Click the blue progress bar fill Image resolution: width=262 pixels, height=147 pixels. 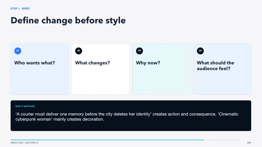tap(107, 140)
